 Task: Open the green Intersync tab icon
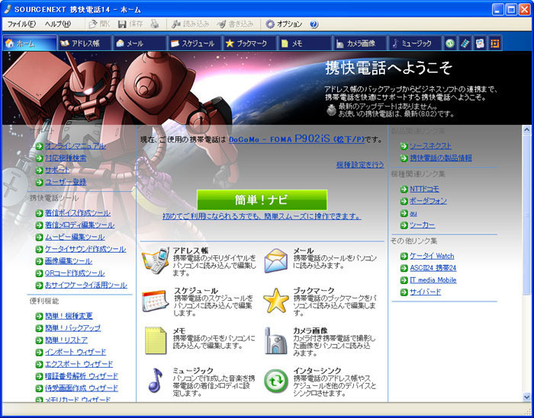(450, 43)
